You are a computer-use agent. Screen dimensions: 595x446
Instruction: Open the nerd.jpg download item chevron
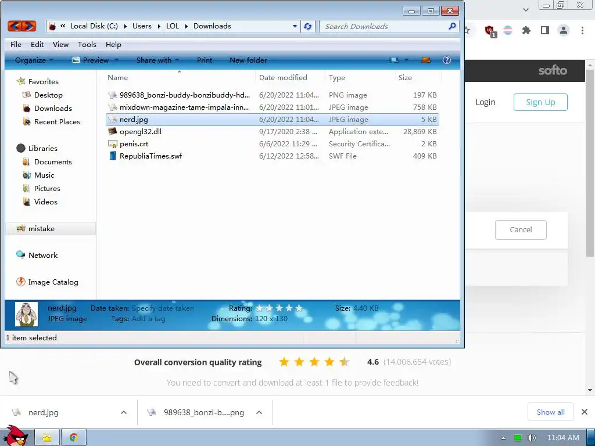(124, 412)
